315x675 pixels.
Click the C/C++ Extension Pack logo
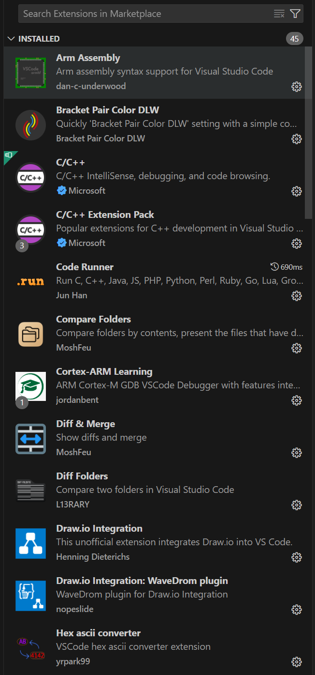point(30,230)
